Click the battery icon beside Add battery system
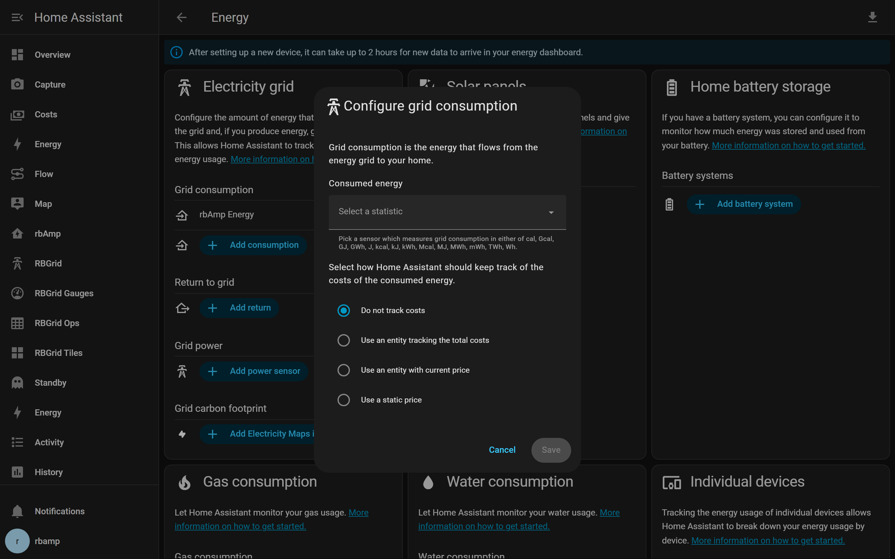Image resolution: width=895 pixels, height=559 pixels. click(669, 204)
